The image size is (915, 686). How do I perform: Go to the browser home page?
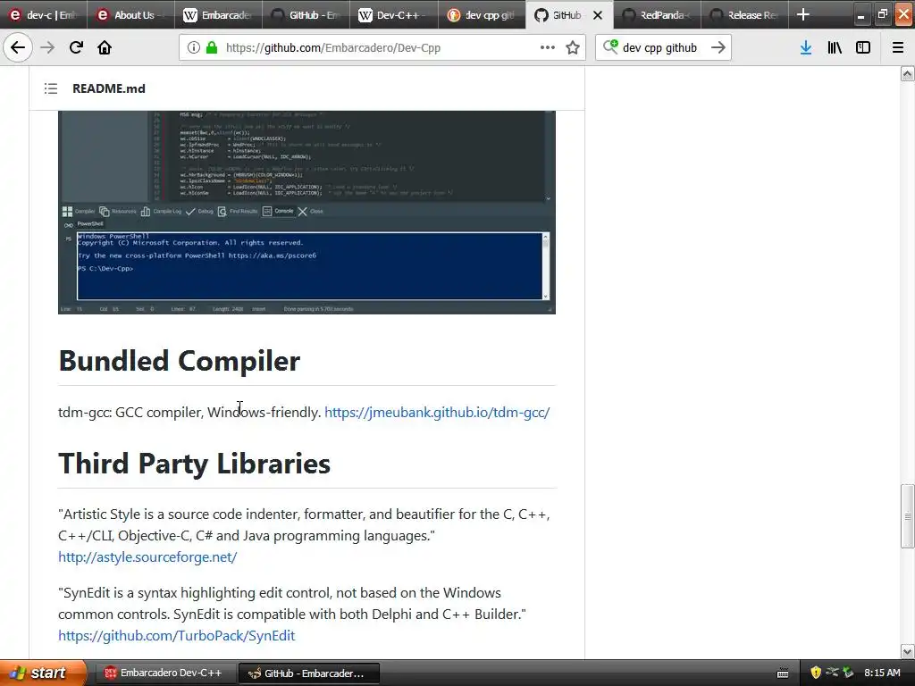tap(105, 48)
